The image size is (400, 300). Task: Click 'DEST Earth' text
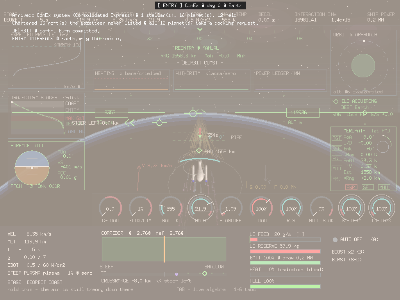click(x=355, y=107)
